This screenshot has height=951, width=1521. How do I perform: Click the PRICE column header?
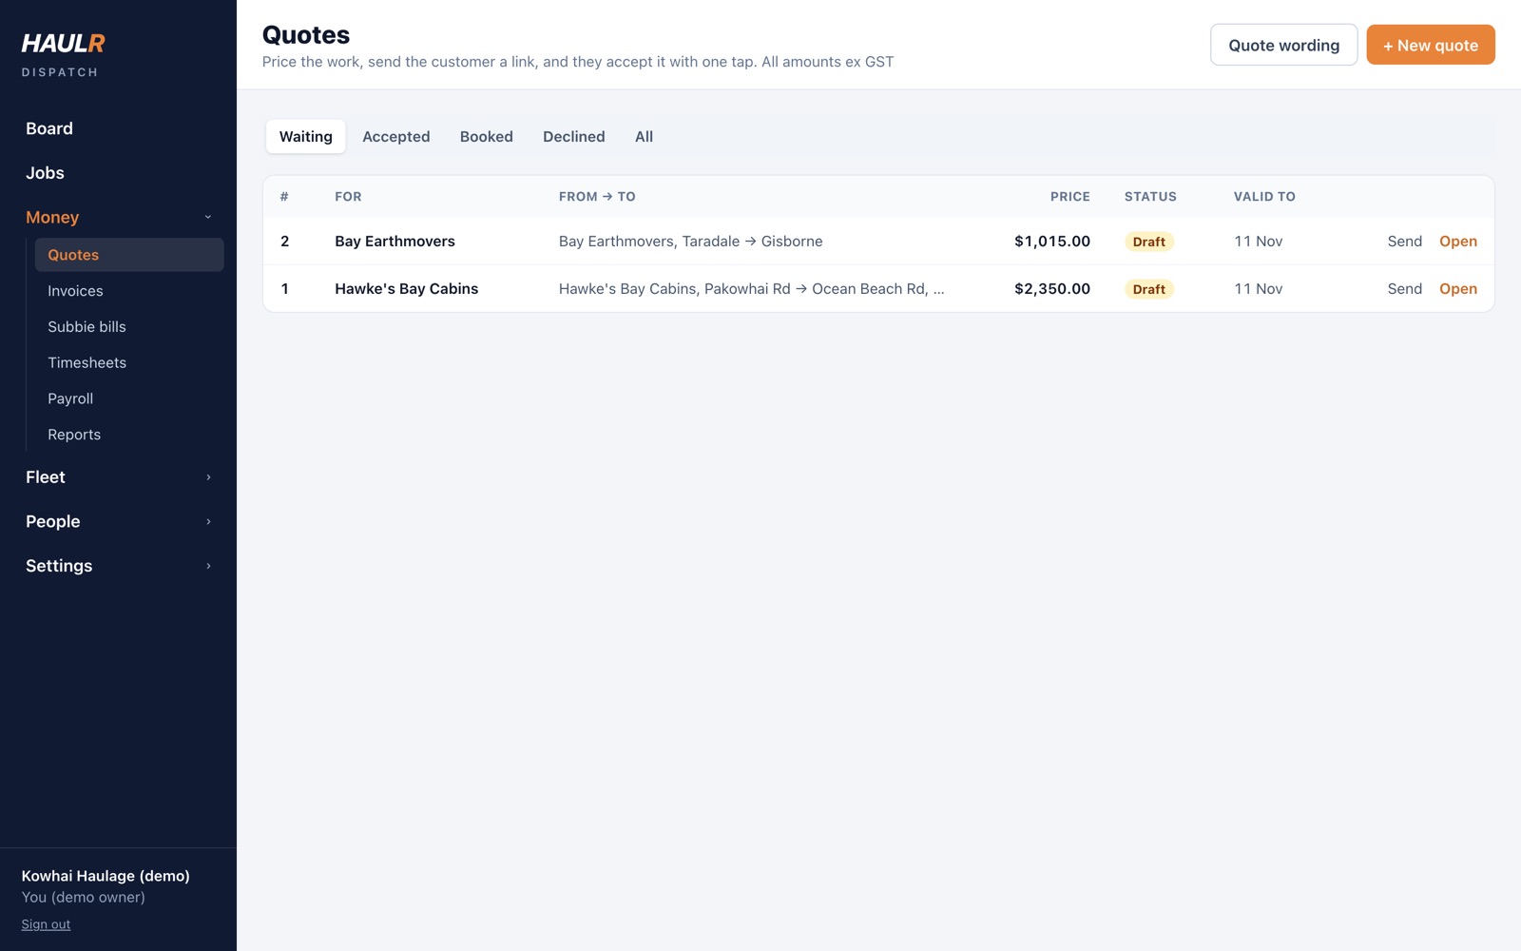pos(1070,197)
